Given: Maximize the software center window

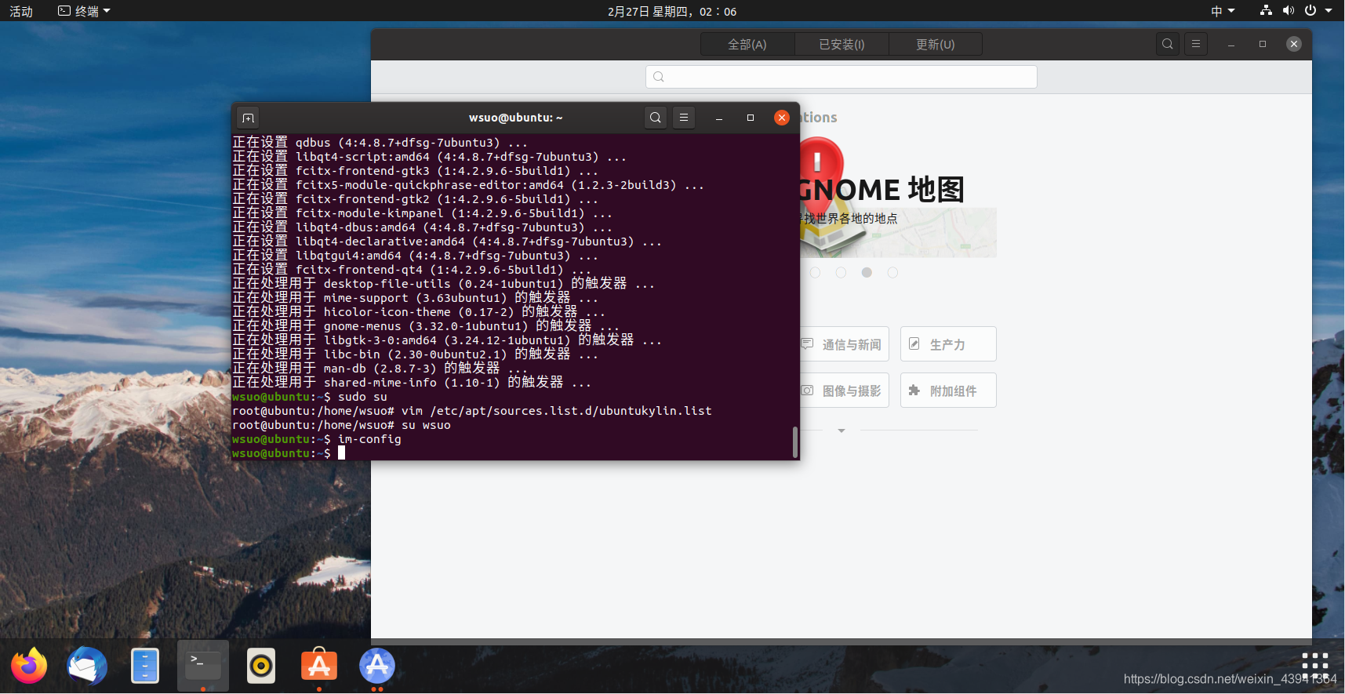Looking at the screenshot, I should point(1263,45).
